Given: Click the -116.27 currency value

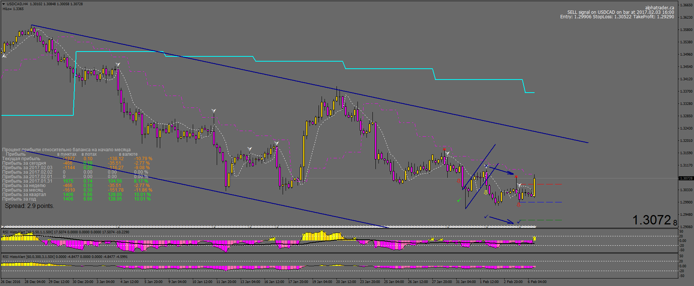Looking at the screenshot, I should coord(116,168).
